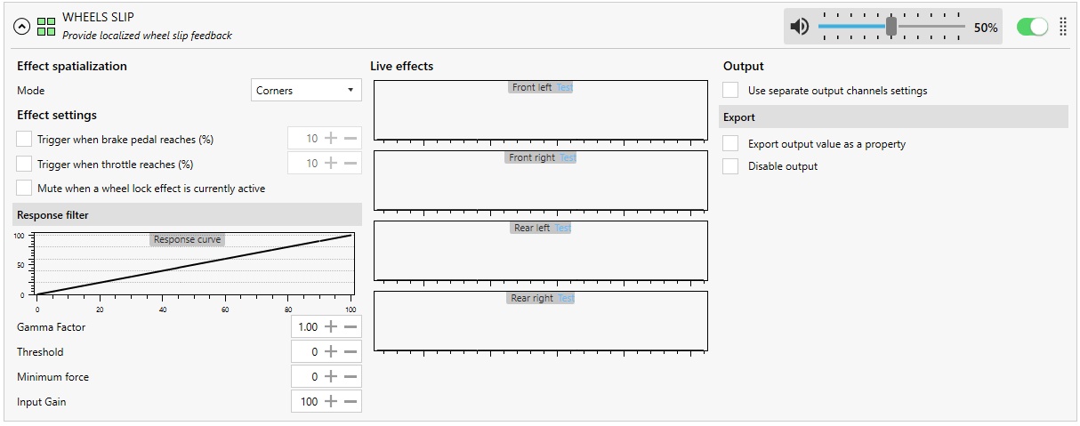The width and height of the screenshot is (1080, 426).
Task: Click the green Wheels Slip grid icon
Action: click(x=46, y=26)
